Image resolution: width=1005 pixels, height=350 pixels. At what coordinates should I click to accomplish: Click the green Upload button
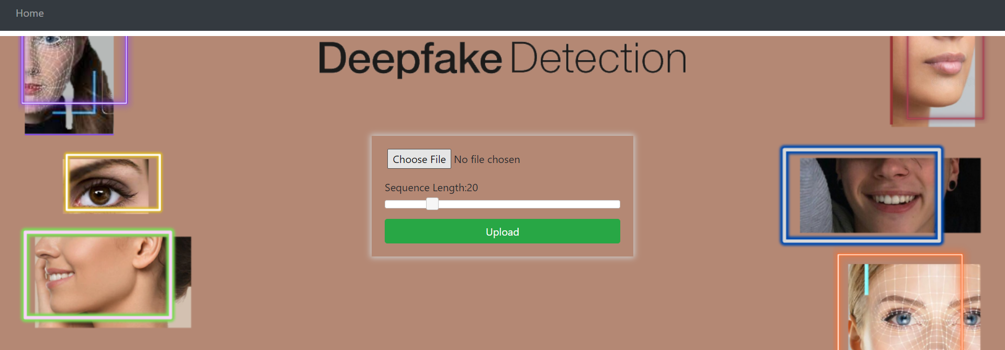(x=502, y=231)
